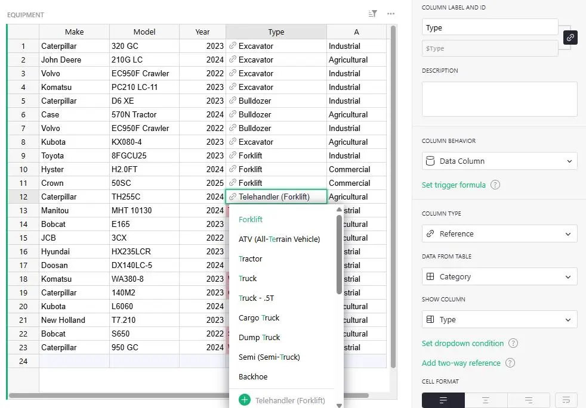Click help icon beside Add two-way reference
The image size is (586, 408).
coord(510,363)
